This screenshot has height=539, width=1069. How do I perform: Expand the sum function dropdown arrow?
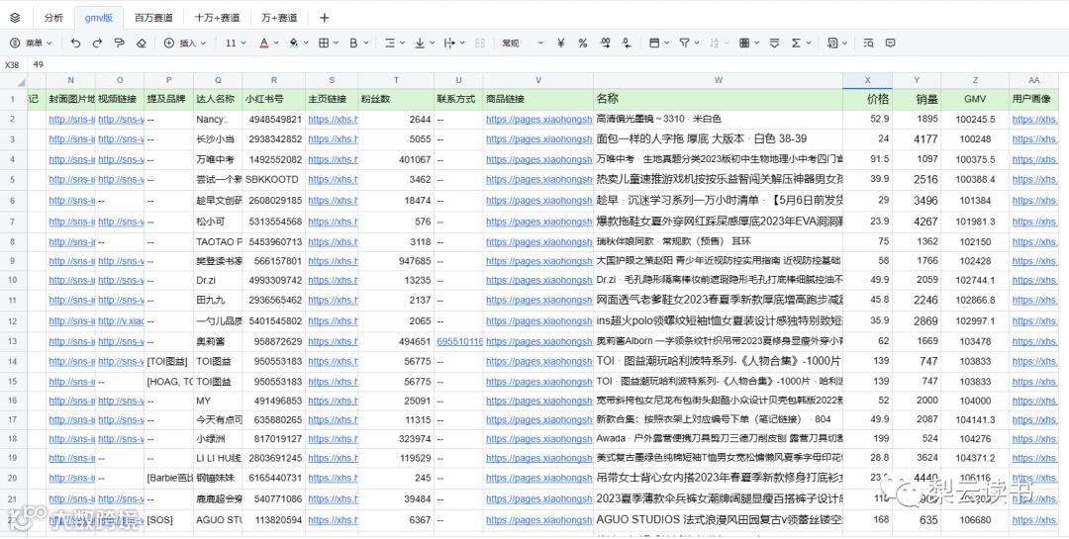808,43
